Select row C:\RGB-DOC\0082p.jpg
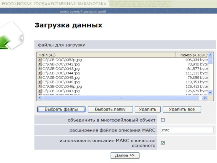The width and height of the screenshot is (217, 163). (123, 60)
